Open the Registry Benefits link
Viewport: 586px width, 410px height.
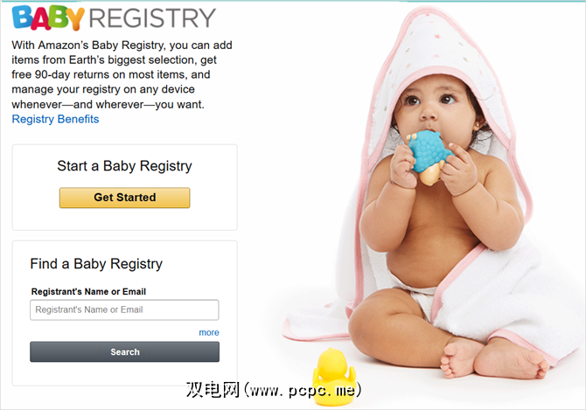point(55,119)
